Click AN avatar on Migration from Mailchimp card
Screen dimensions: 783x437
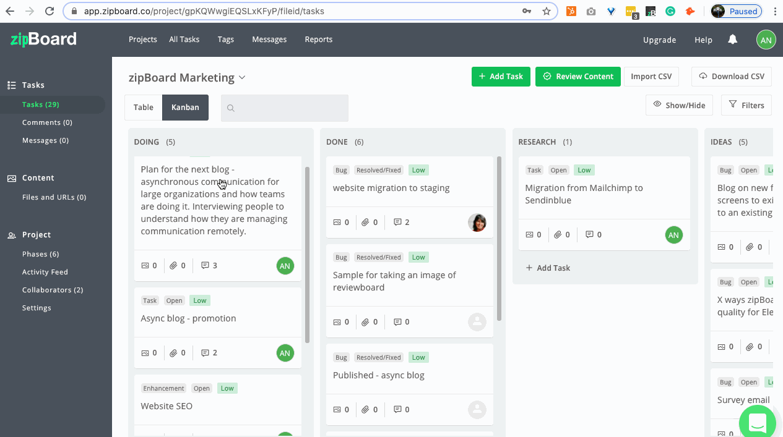tap(673, 235)
